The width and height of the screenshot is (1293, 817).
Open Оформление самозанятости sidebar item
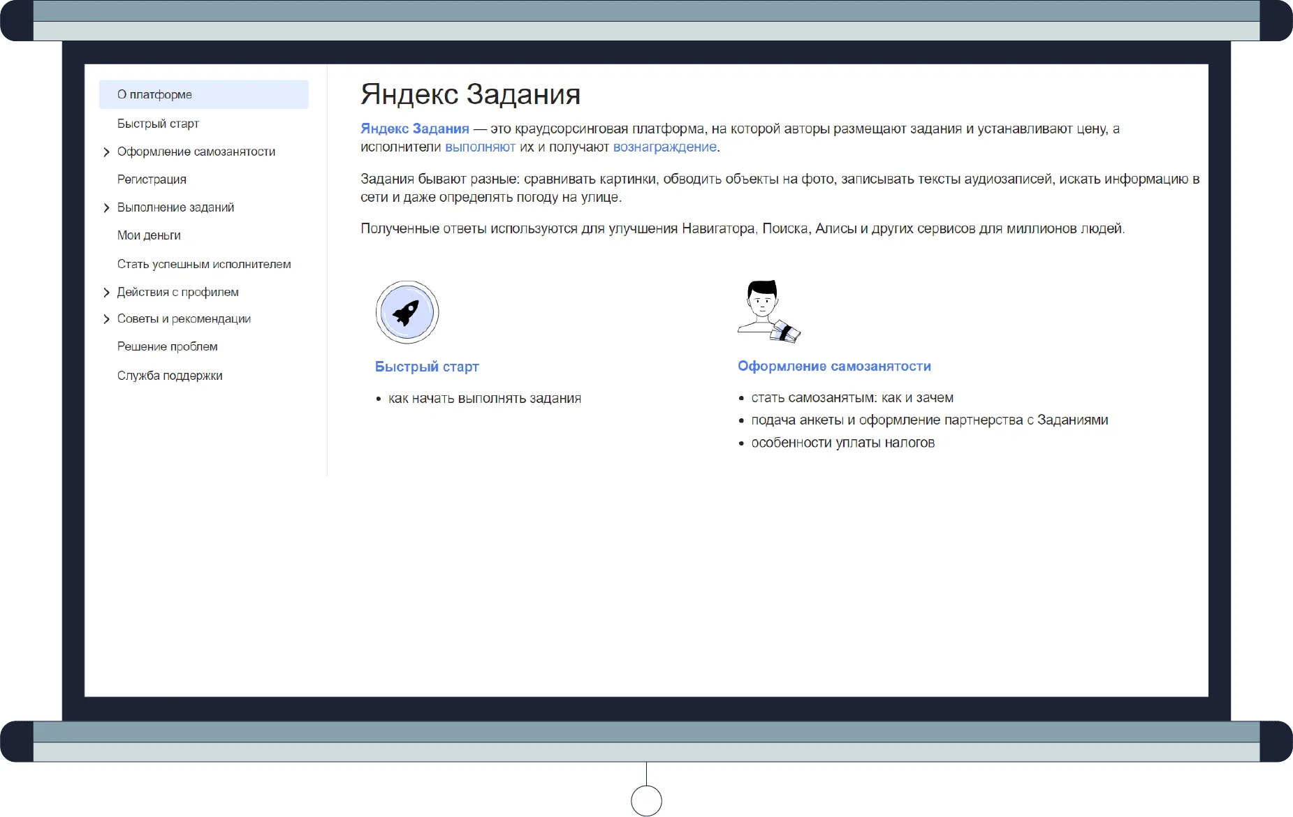click(196, 152)
